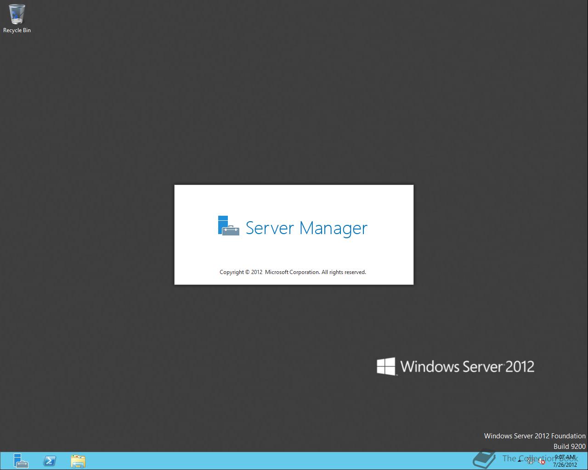This screenshot has width=588, height=470.
Task: Open File Explorer from the taskbar
Action: tap(78, 461)
